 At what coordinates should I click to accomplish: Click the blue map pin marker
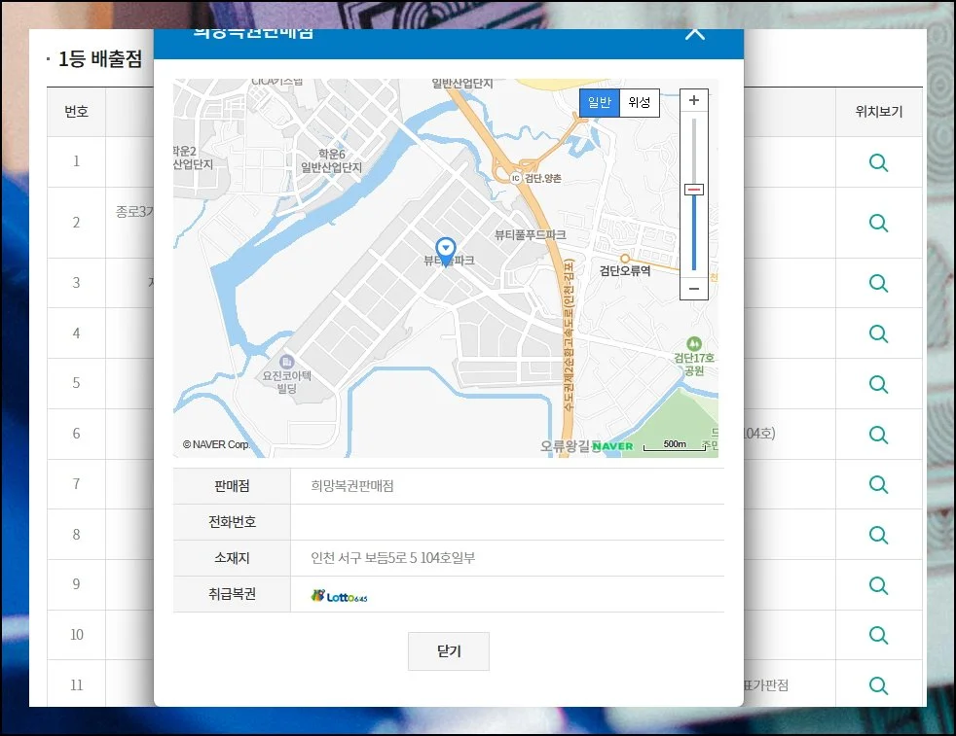click(446, 251)
